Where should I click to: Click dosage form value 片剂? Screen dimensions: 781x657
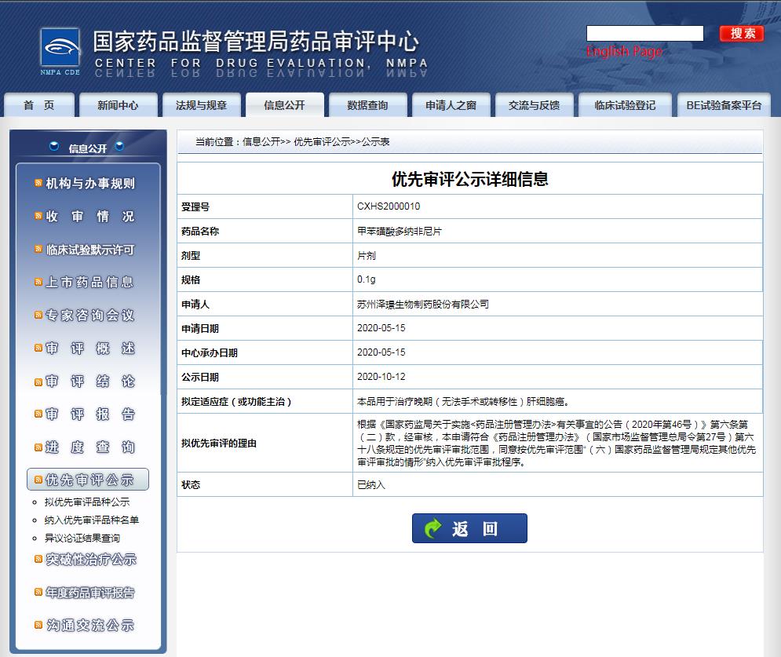pos(367,256)
